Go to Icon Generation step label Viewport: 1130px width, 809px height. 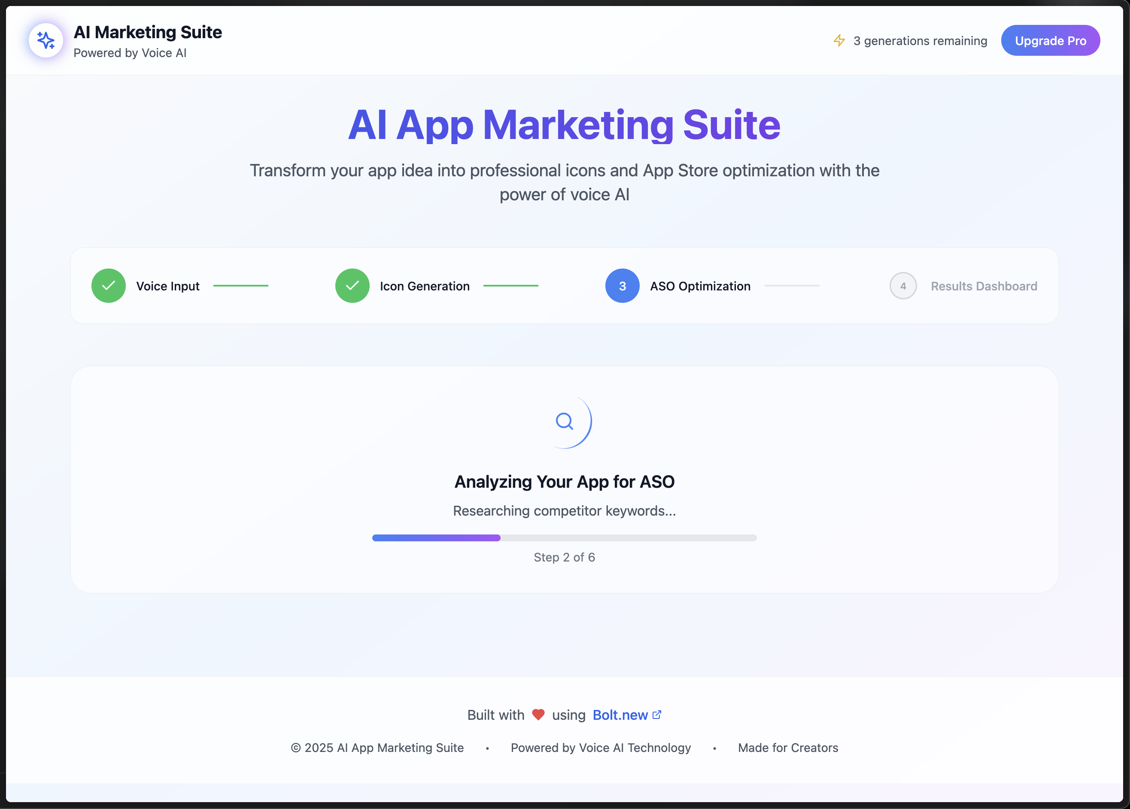point(425,286)
